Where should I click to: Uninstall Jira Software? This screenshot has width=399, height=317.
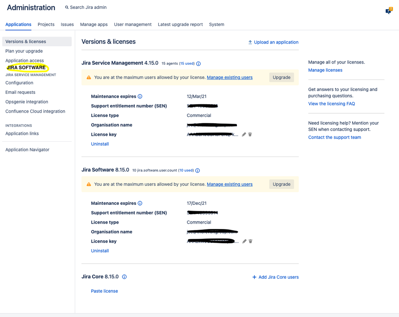pyautogui.click(x=100, y=251)
